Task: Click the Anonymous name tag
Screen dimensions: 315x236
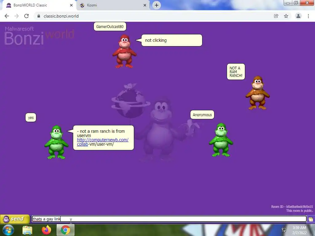Action: click(202, 115)
